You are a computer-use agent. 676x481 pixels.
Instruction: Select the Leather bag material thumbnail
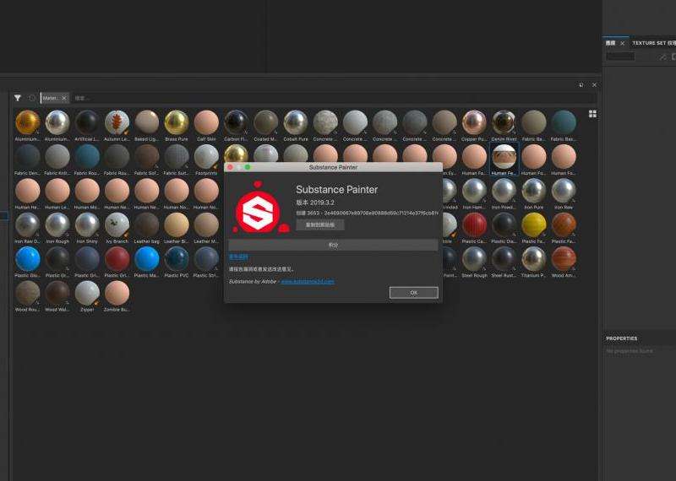pyautogui.click(x=146, y=224)
